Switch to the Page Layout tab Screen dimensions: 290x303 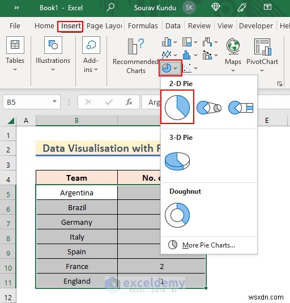pos(104,26)
